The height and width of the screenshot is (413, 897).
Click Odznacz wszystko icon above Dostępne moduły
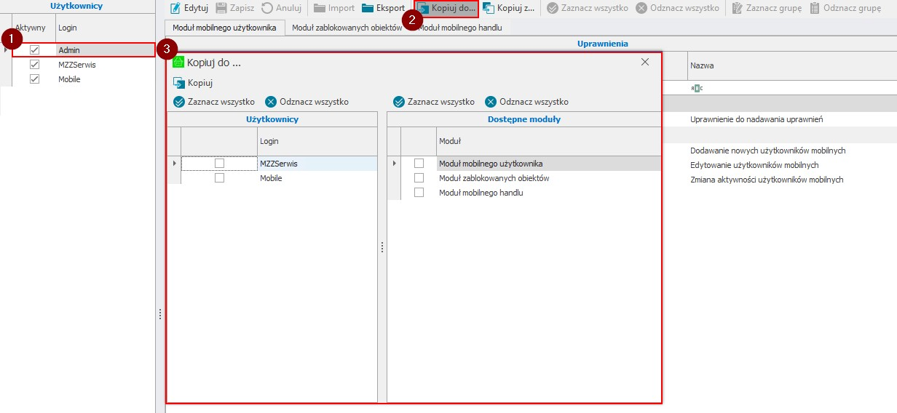[491, 102]
